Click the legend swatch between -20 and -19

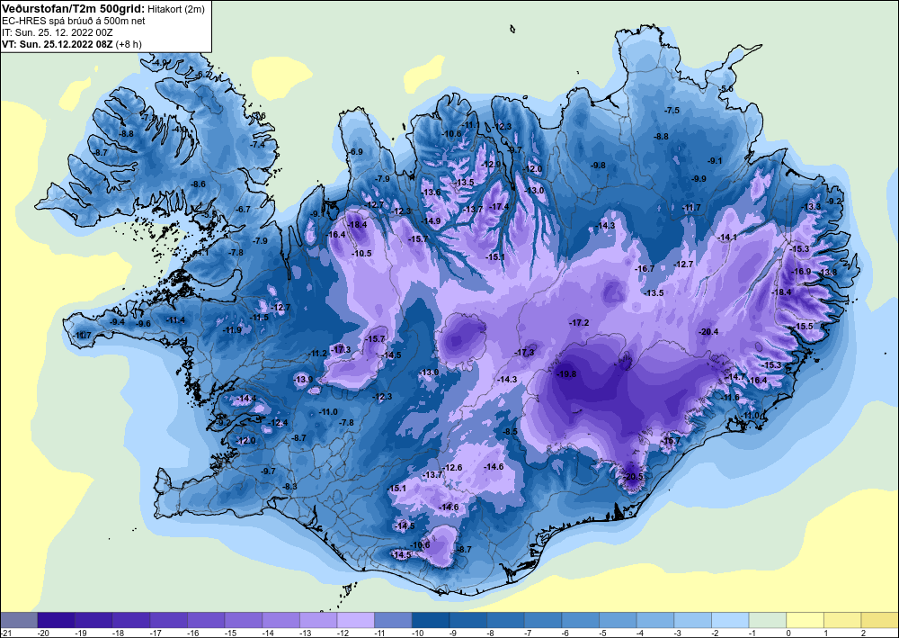(56, 620)
